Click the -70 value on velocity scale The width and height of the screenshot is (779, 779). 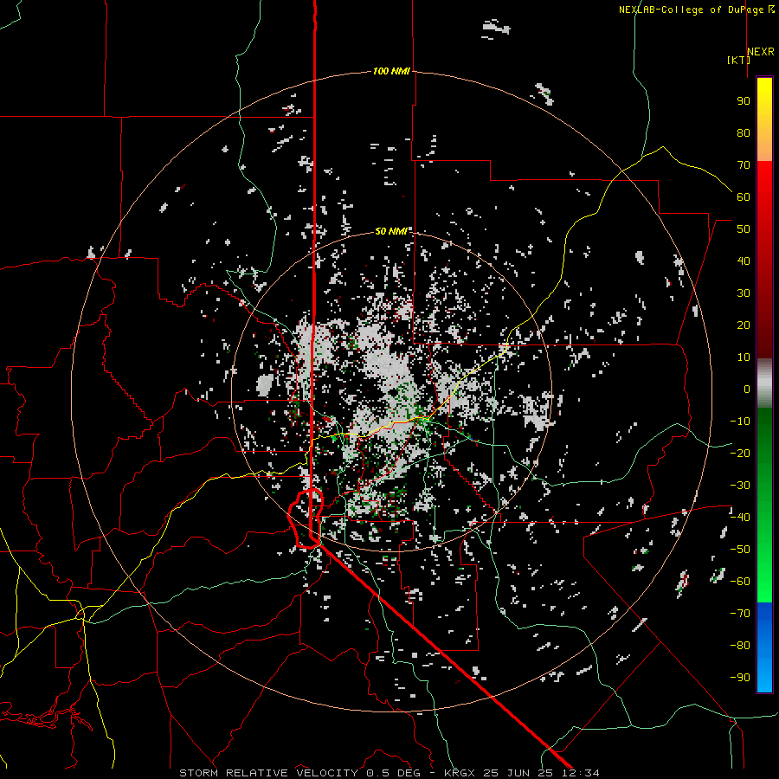(x=740, y=614)
